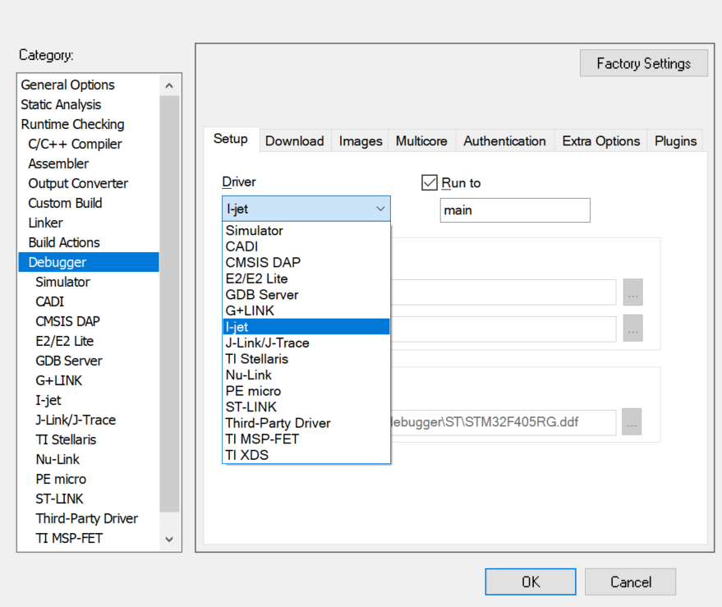Switch to the Download tab
The image size is (722, 607).
click(x=294, y=141)
